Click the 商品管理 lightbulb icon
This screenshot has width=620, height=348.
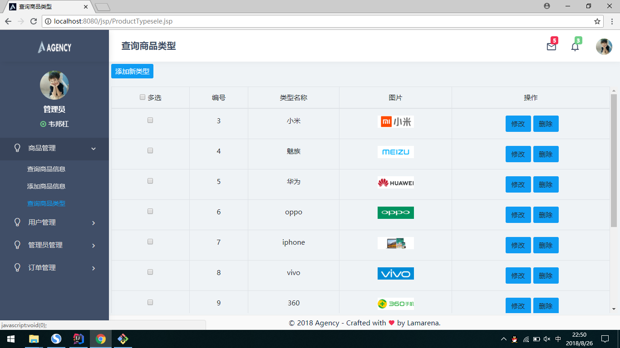[18, 148]
